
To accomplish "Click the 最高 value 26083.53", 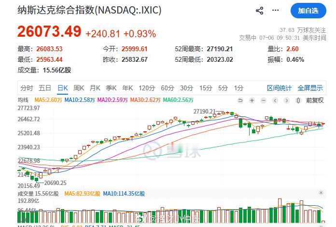I will 49,49.
